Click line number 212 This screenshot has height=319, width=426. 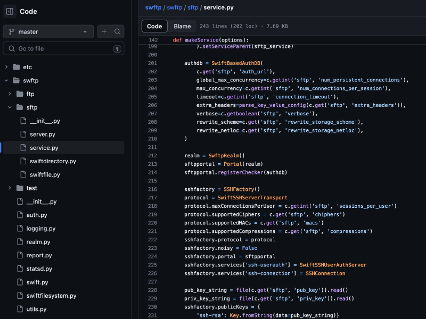(152, 156)
